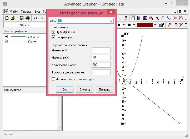Viewport: 190px width, 139px height.
Task: Click the app icon in the title bar
Action: 5,4
